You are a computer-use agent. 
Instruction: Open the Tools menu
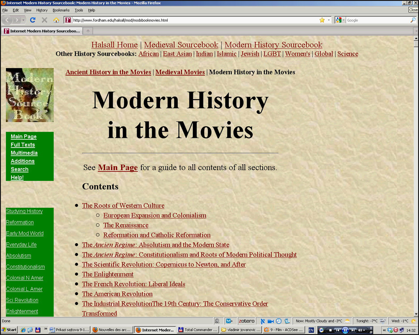coord(78,10)
